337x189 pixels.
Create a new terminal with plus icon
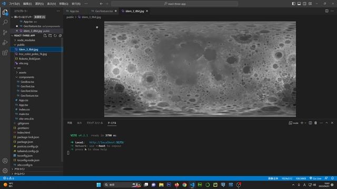coord(302,123)
